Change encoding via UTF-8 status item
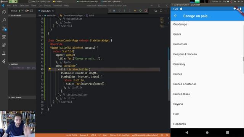Image resolution: width=244 pixels, height=137 pixels. click(x=93, y=135)
